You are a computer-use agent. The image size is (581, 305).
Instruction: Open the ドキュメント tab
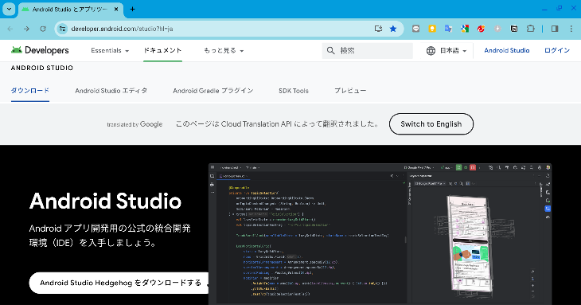[x=162, y=50]
